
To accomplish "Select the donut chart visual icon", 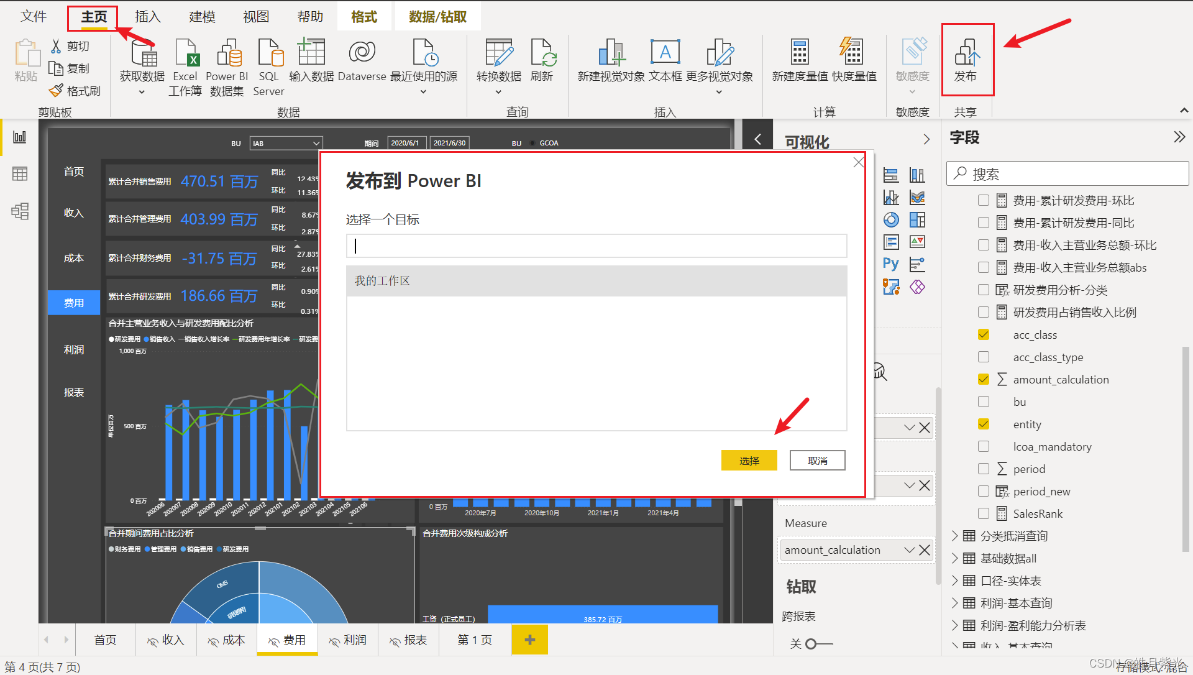I will tap(891, 219).
